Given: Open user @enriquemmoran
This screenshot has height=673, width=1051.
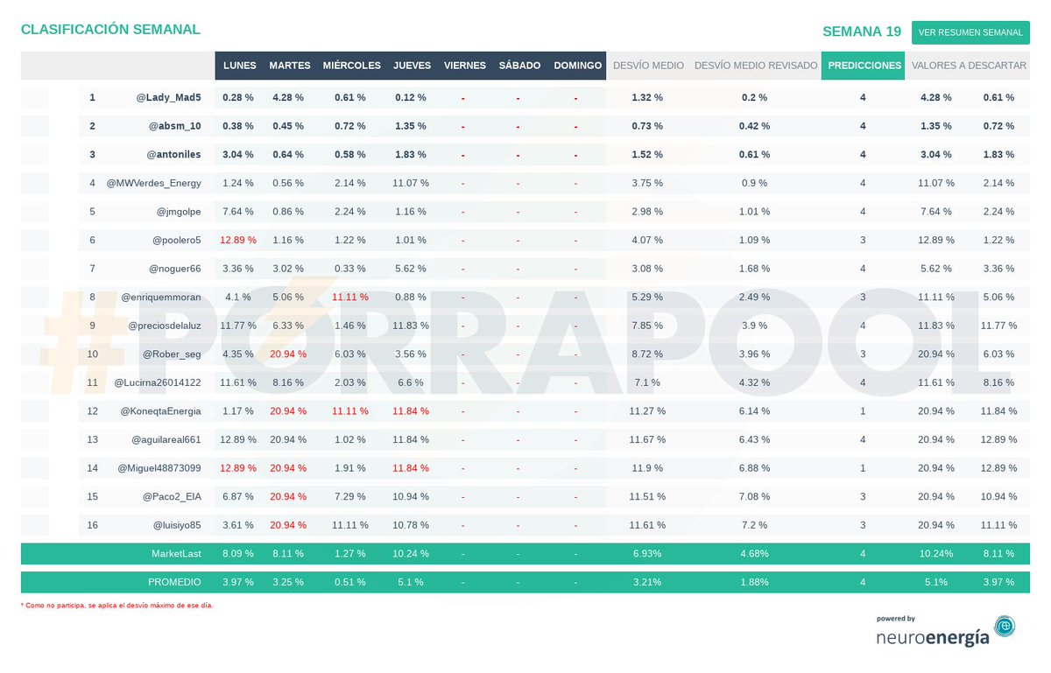Looking at the screenshot, I should 161,297.
